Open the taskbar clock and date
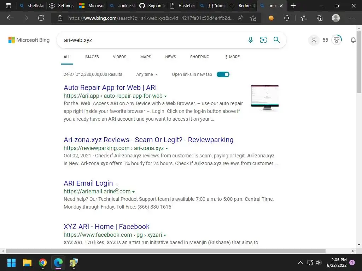This screenshot has width=362, height=271. tap(337, 263)
